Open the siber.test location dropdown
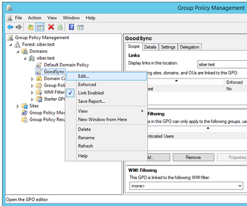 [x=222, y=64]
